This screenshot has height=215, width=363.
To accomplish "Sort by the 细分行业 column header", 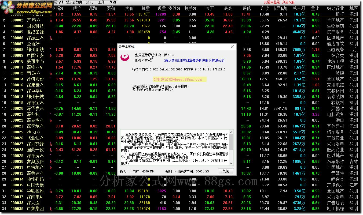I will pos(335,9).
